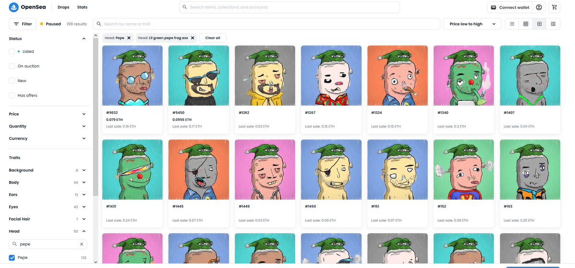Click the 199 results text
This screenshot has width=575, height=268.
[x=77, y=24]
